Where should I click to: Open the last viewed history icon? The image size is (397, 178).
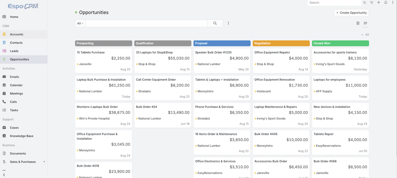[371, 3]
